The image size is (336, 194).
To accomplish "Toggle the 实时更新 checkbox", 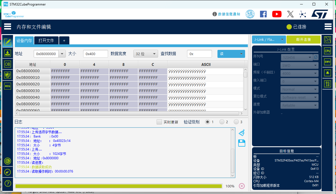I will tap(159, 122).
